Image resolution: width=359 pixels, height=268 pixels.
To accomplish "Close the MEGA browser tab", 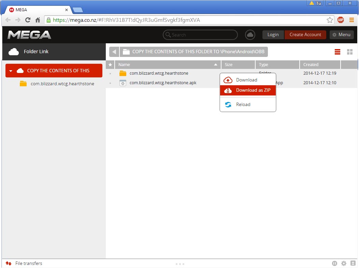I will point(67,10).
